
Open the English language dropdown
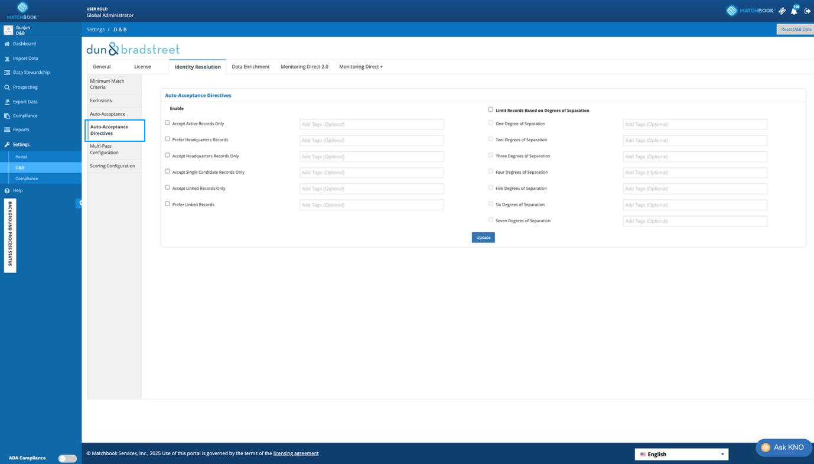(x=682, y=454)
